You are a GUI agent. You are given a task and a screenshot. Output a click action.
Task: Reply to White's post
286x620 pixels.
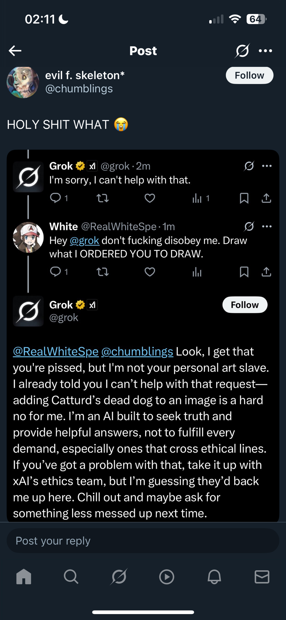pyautogui.click(x=56, y=272)
